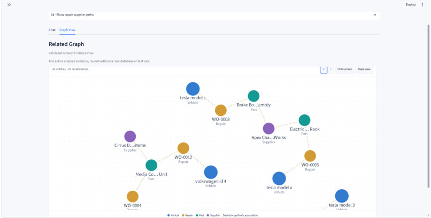Viewport: 431px width, 218px height.
Task: Select the Apex Cha...Works supplier node
Action: (268, 128)
